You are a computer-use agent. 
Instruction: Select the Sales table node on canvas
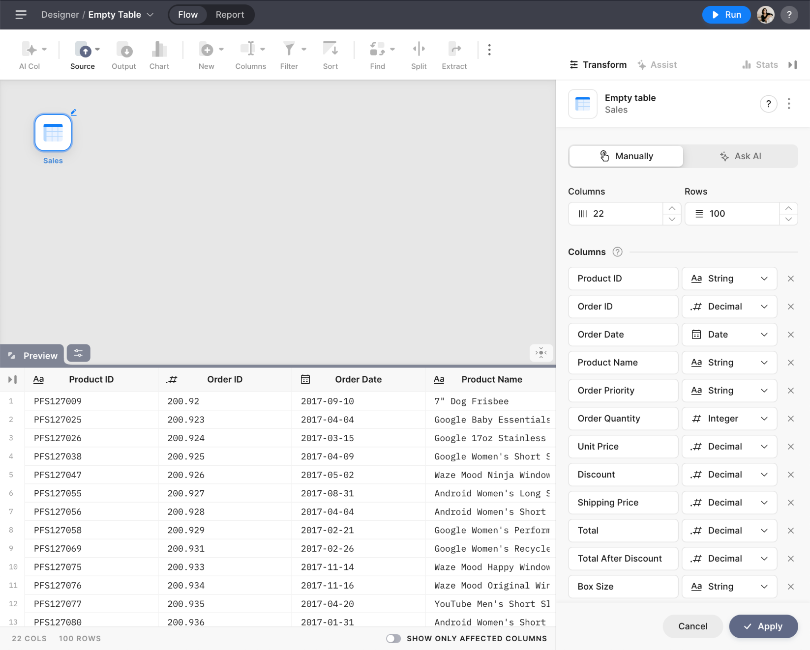pos(53,133)
